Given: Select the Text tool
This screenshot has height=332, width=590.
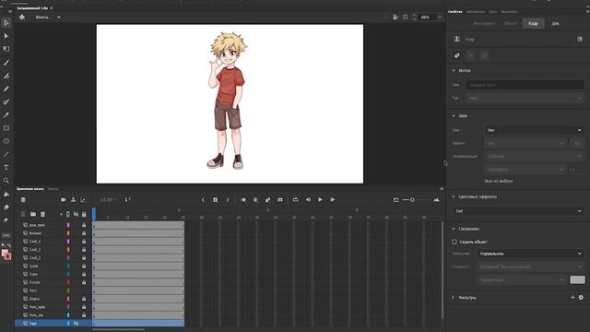Looking at the screenshot, I should [6, 168].
